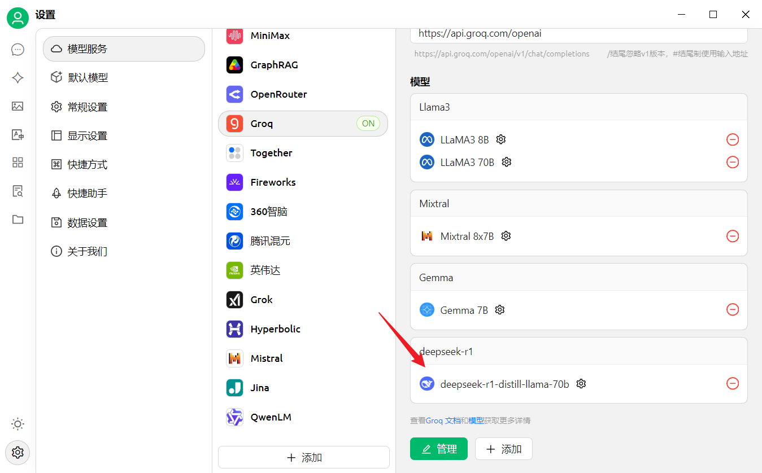Open the 模型服务 settings section
The image size is (762, 473).
[124, 49]
